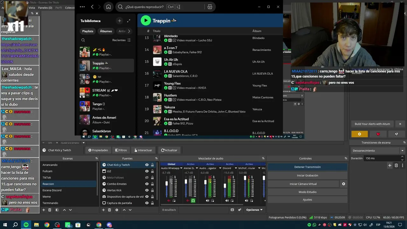This screenshot has width=407, height=229.
Task: Add a new source in Fuentes
Action: (103, 210)
